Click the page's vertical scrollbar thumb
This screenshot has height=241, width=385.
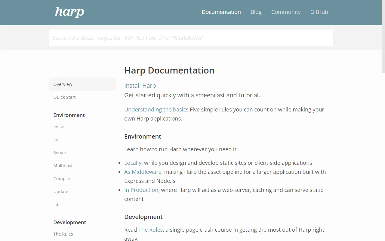(x=383, y=36)
